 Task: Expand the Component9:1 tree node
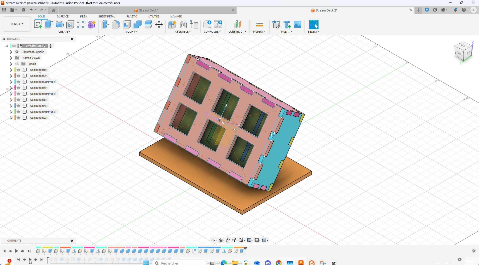click(x=11, y=118)
